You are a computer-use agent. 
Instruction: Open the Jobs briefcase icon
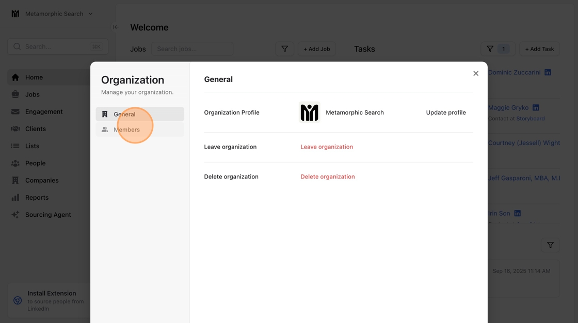pyautogui.click(x=15, y=94)
